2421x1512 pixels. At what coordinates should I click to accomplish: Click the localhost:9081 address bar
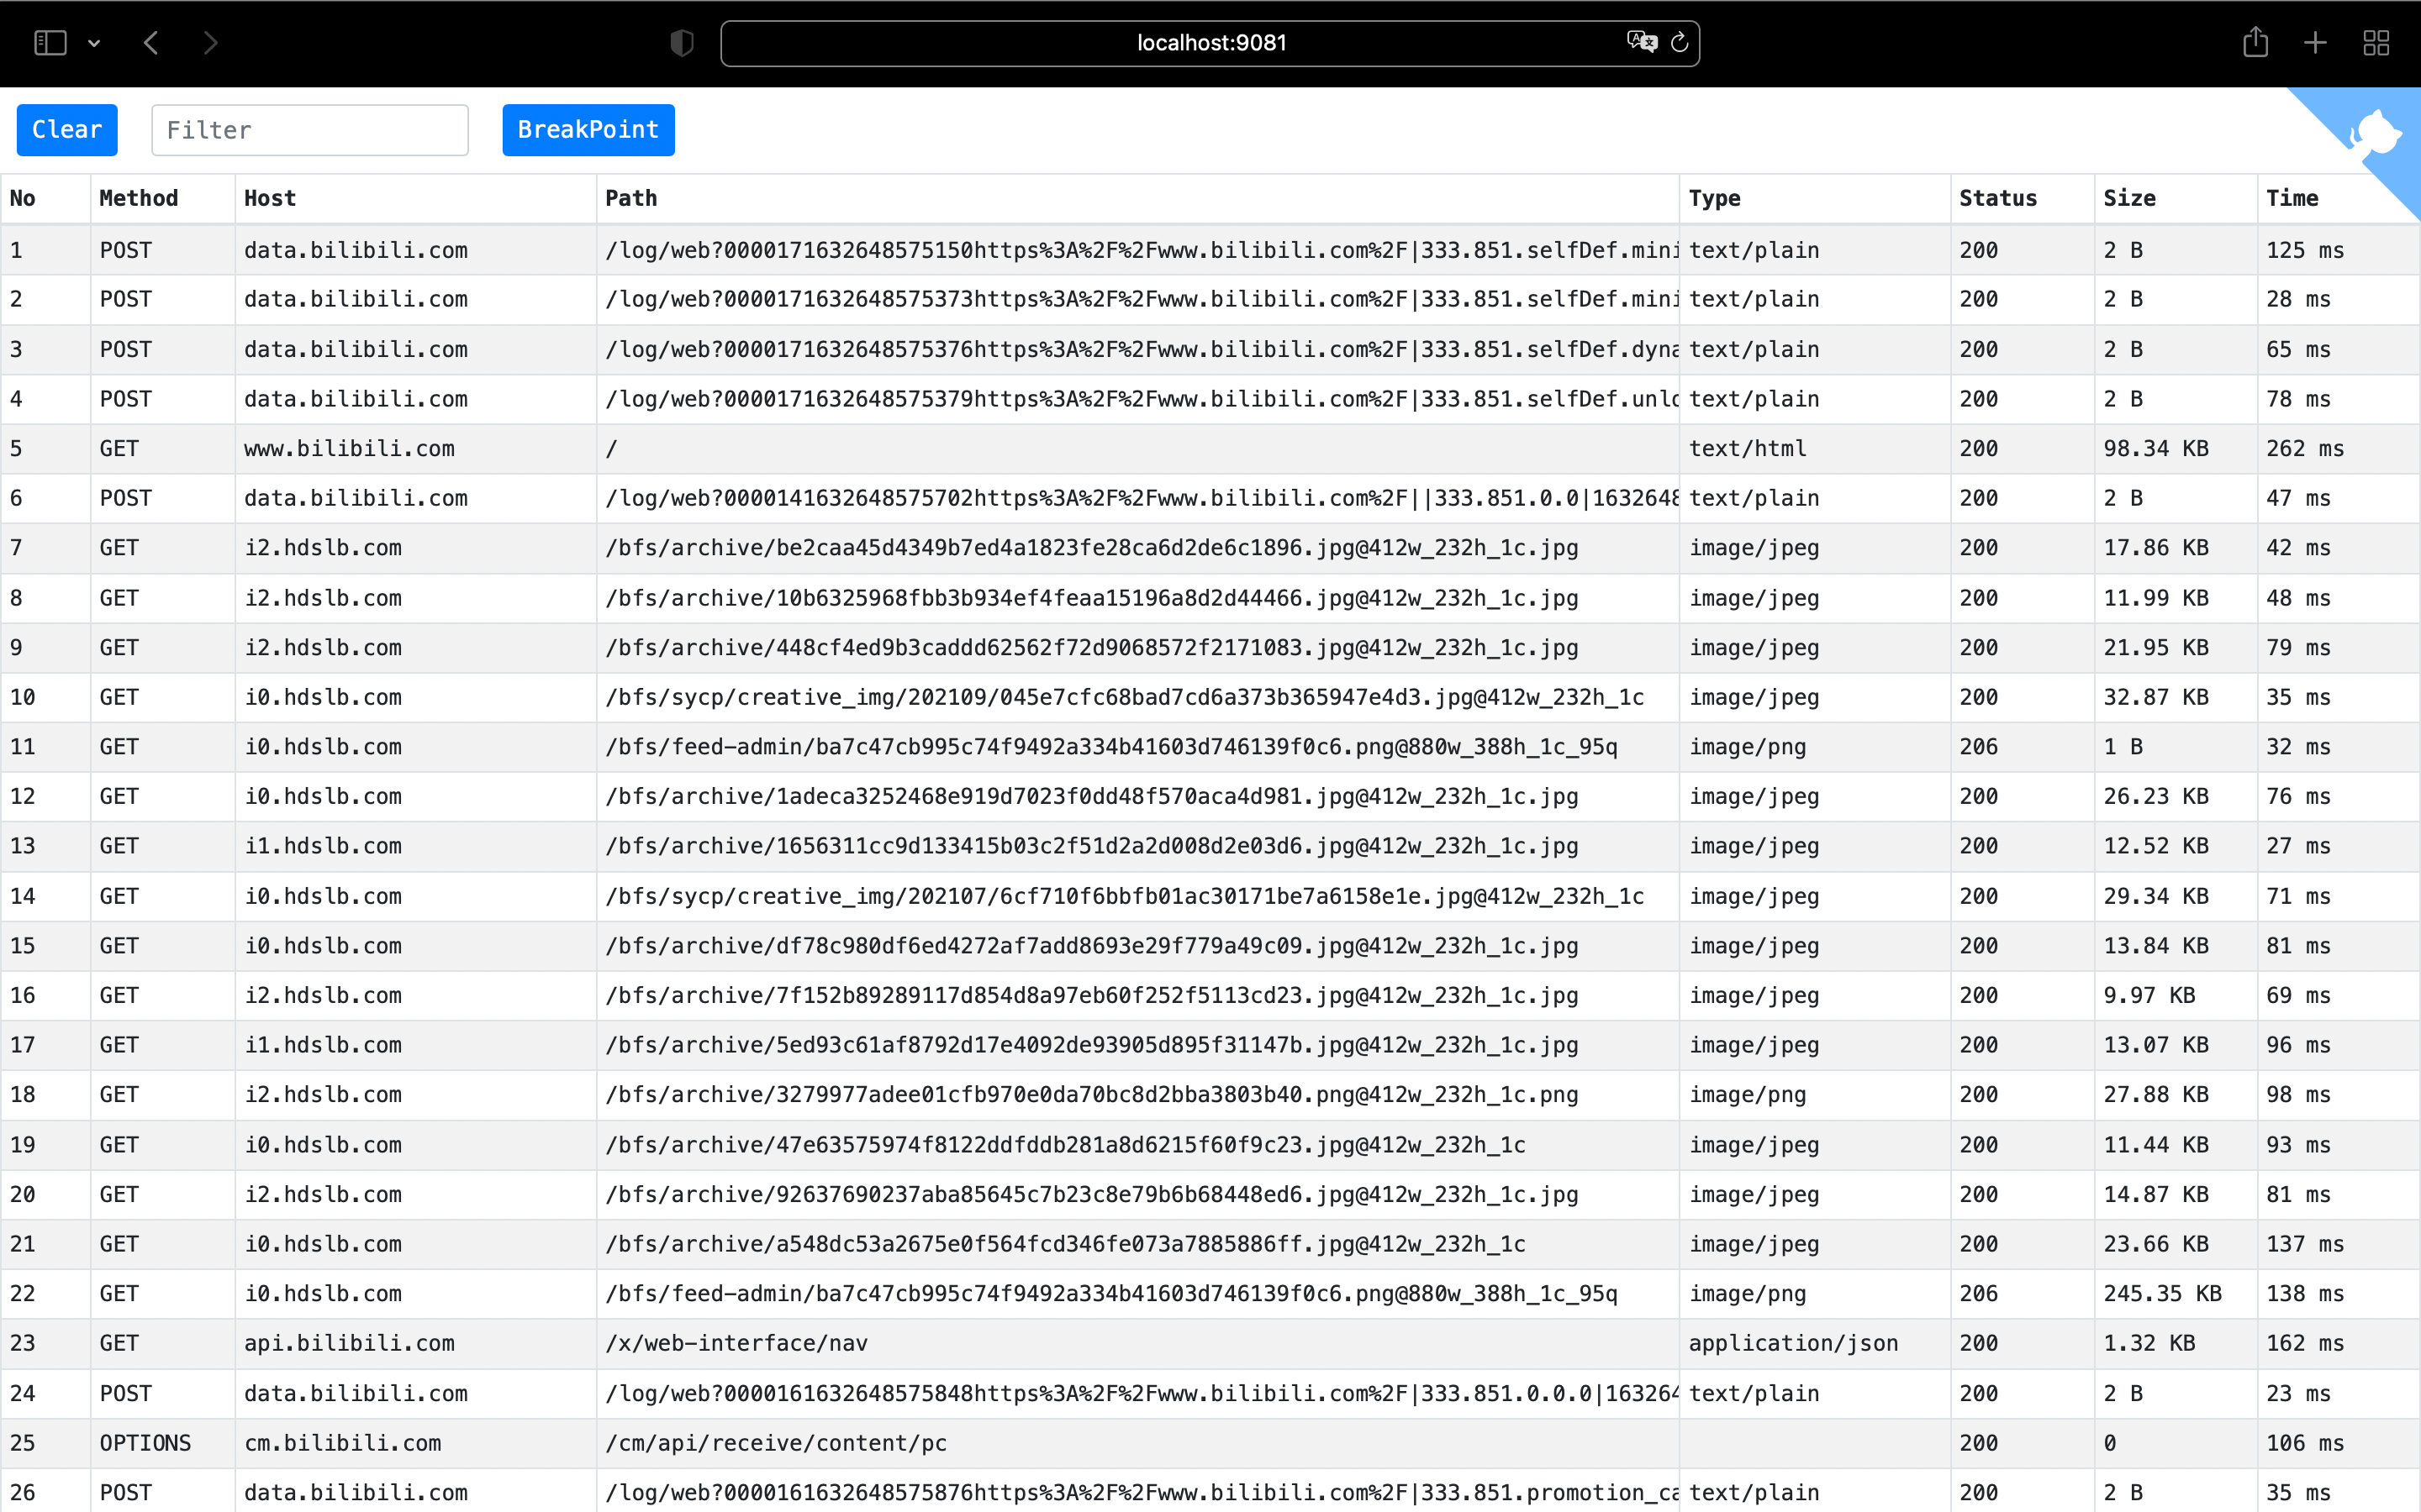tap(1210, 43)
